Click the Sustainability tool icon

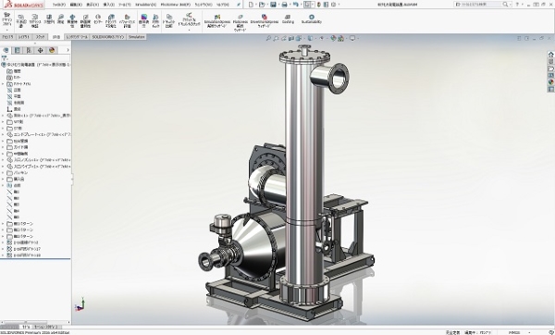click(x=312, y=19)
